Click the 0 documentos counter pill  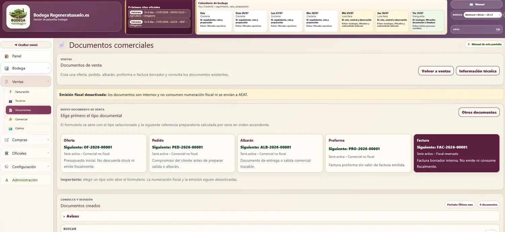point(489,204)
